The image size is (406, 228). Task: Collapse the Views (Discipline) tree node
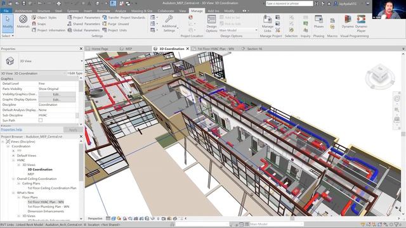(3, 142)
